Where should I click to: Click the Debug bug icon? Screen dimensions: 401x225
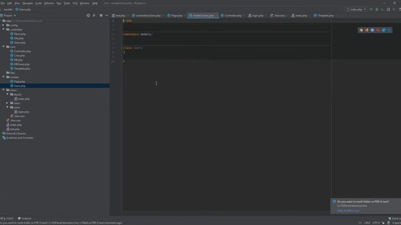pos(377,9)
